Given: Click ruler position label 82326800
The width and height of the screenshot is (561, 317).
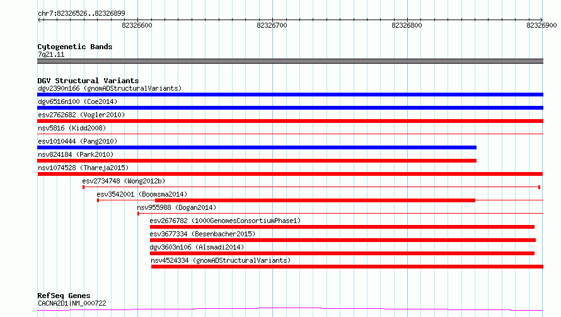Looking at the screenshot, I should (x=407, y=25).
